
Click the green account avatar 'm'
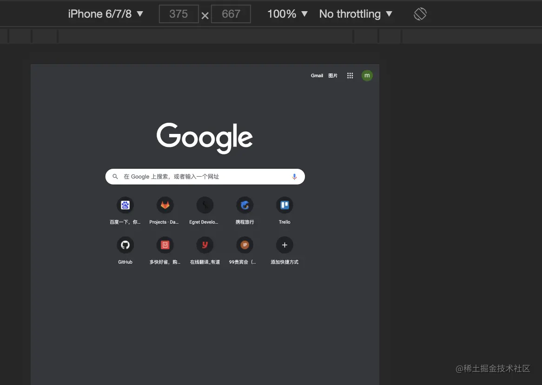(x=367, y=75)
